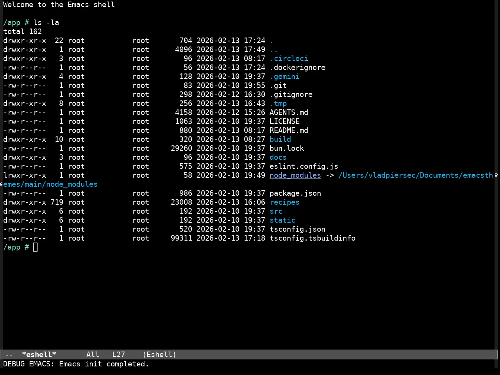500x375 pixels.
Task: Click the tsconfig.json file name
Action: (x=297, y=229)
